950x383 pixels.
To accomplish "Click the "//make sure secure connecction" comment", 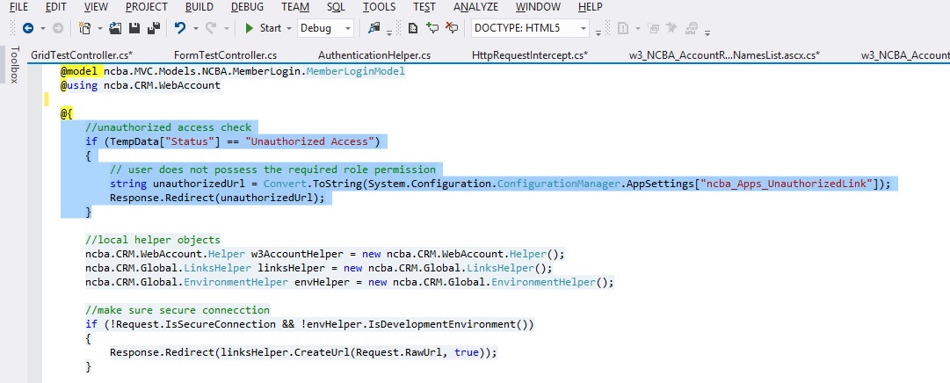I will (178, 310).
